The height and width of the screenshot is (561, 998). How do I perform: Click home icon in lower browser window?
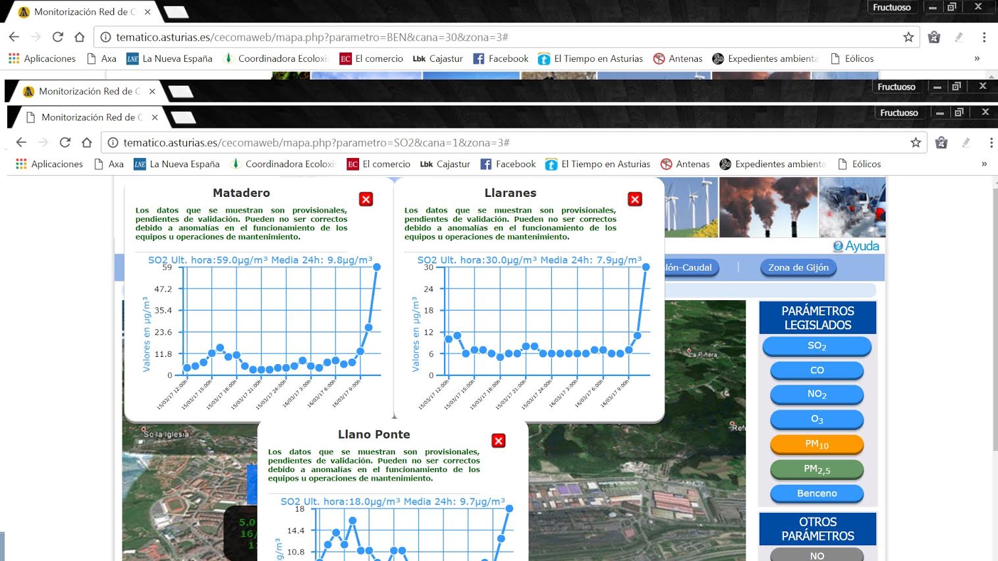pyautogui.click(x=86, y=142)
